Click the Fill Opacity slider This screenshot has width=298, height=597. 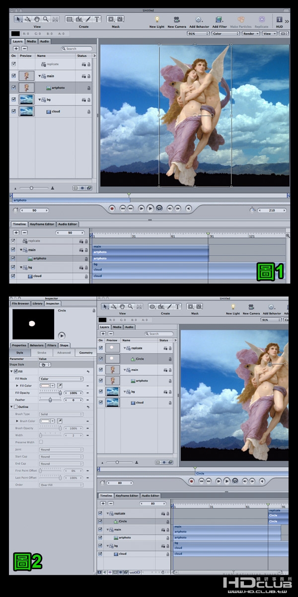tap(50, 393)
